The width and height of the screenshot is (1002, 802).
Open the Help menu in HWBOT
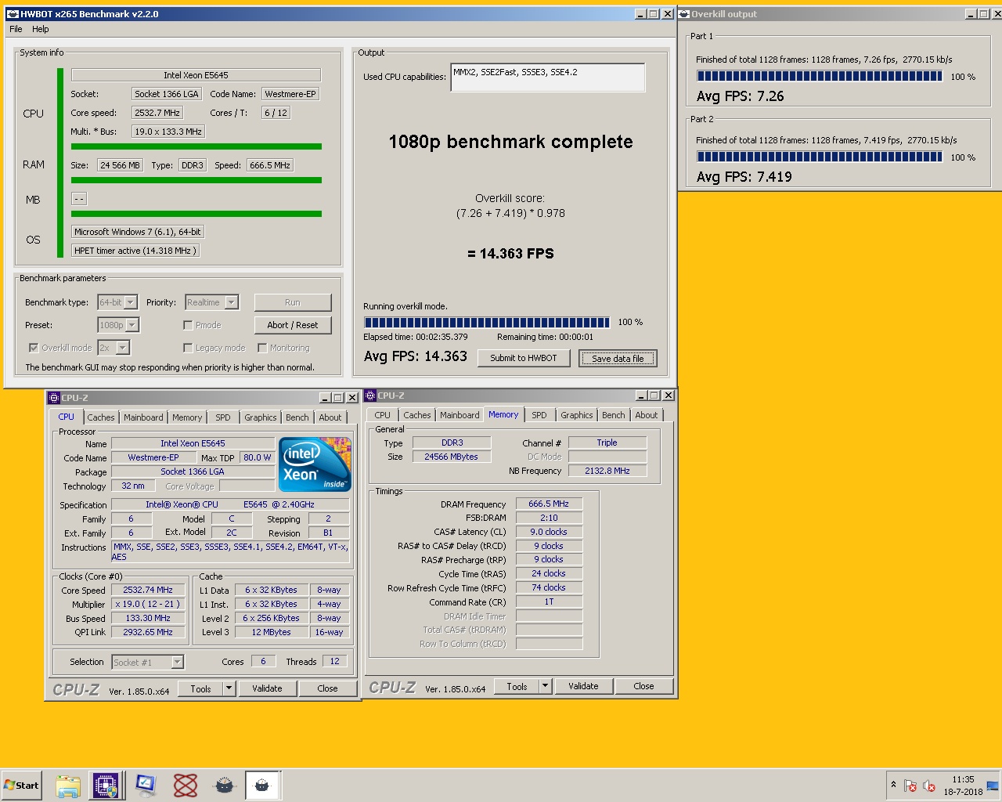pos(41,29)
